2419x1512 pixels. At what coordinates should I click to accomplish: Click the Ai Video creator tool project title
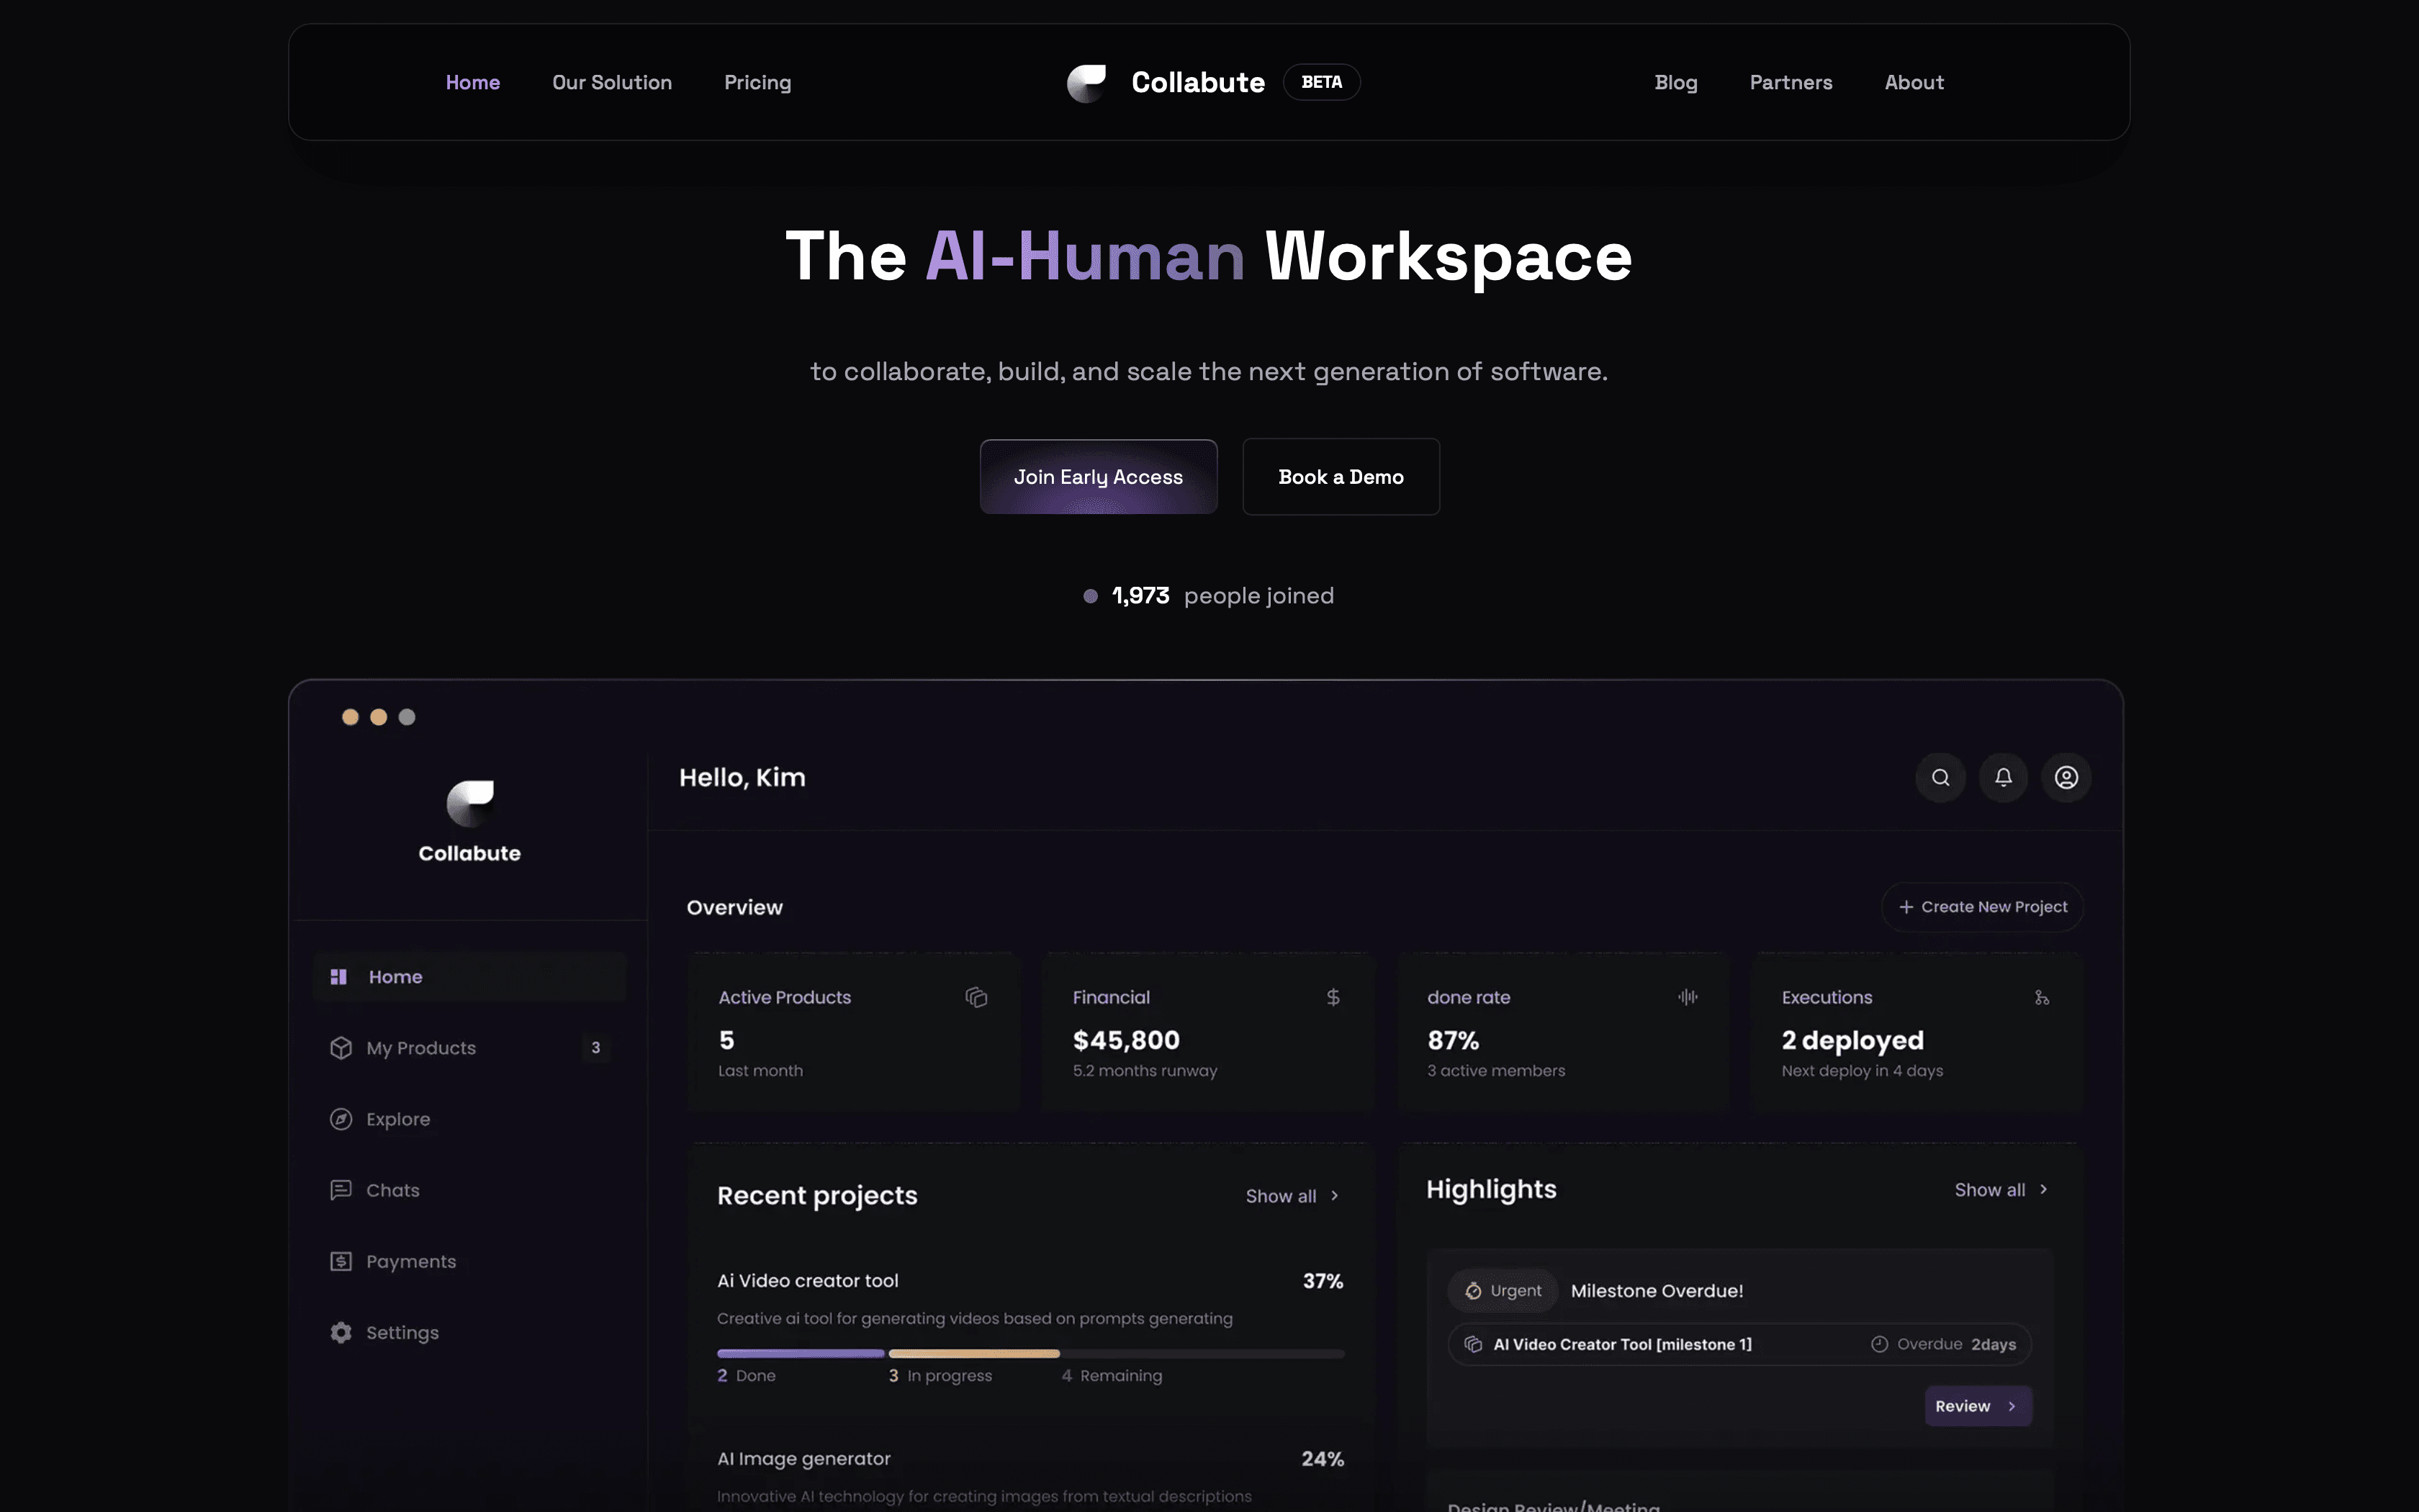tap(808, 1281)
